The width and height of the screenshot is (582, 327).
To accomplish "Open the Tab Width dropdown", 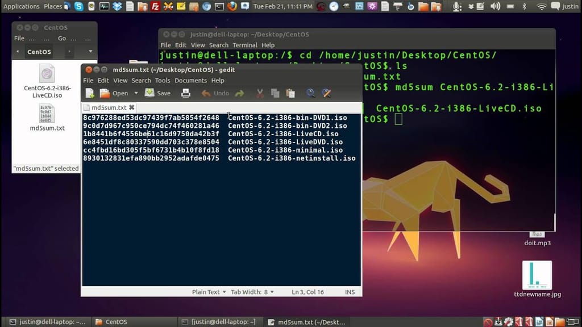I will coord(252,292).
